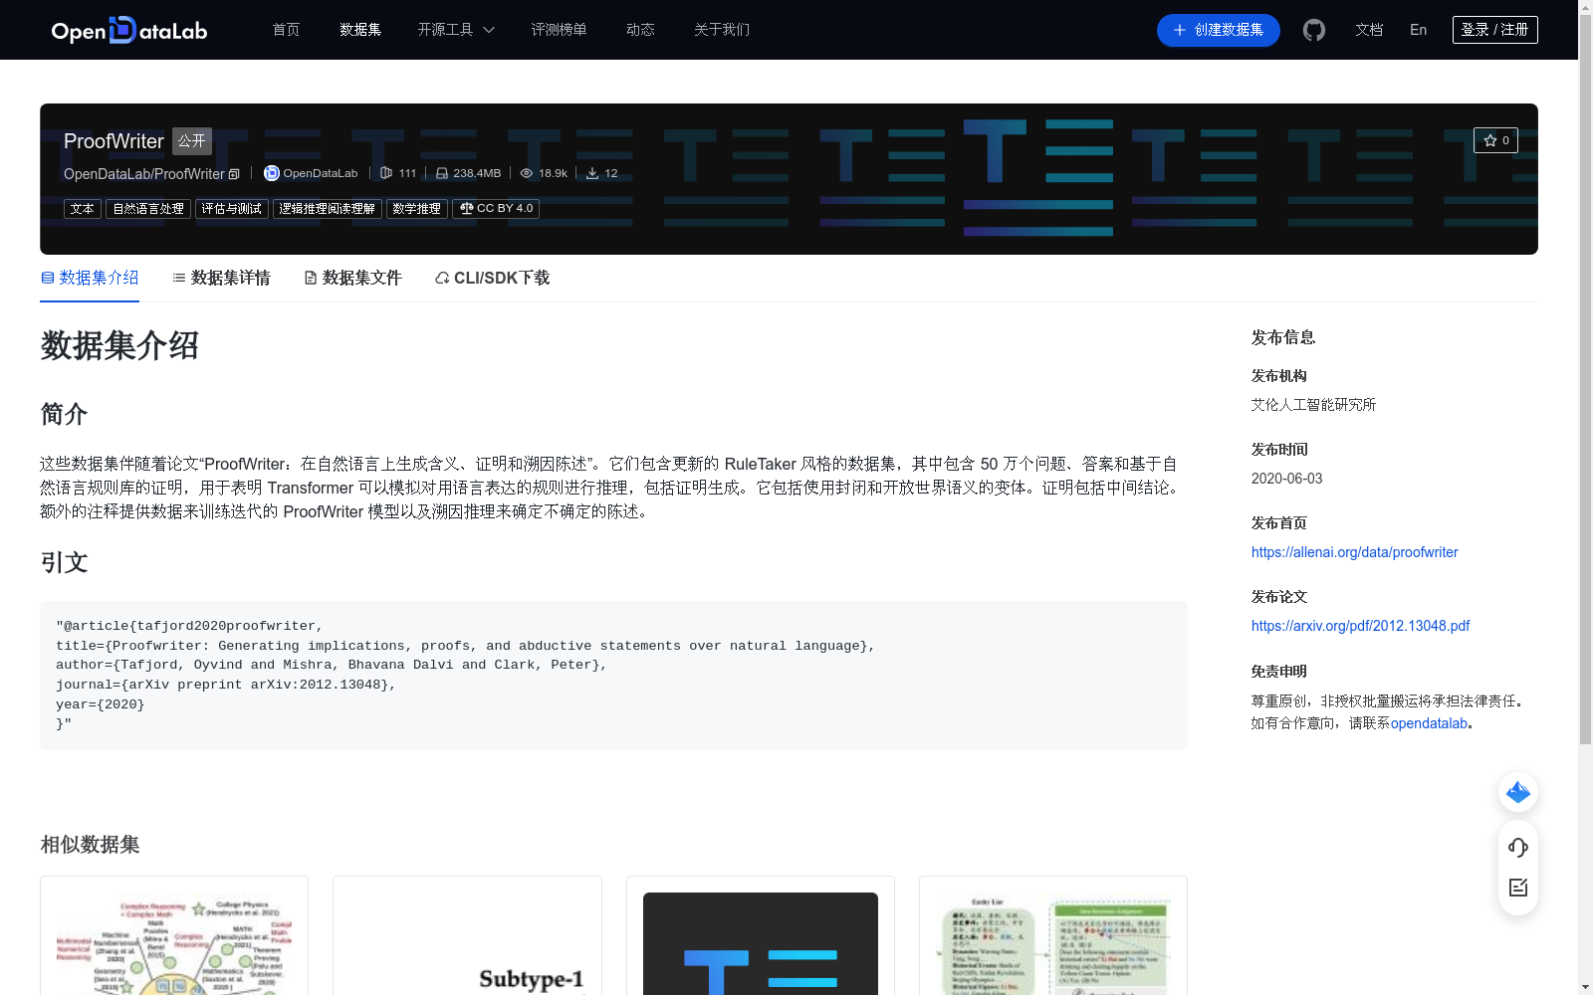1593x995 pixels.
Task: Click the page vertical scrollbar
Action: pyautogui.click(x=1585, y=378)
